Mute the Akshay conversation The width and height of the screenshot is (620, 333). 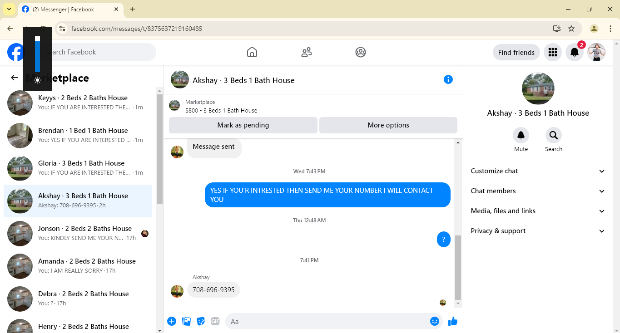point(521,135)
